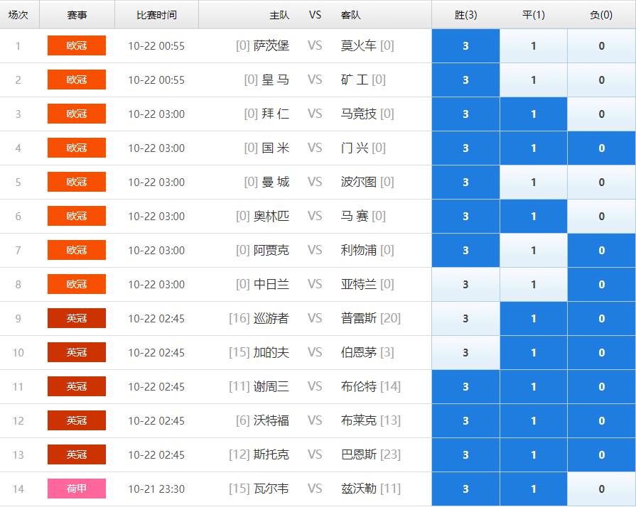Click home team name 沃特福
636x507 pixels.
coord(271,420)
